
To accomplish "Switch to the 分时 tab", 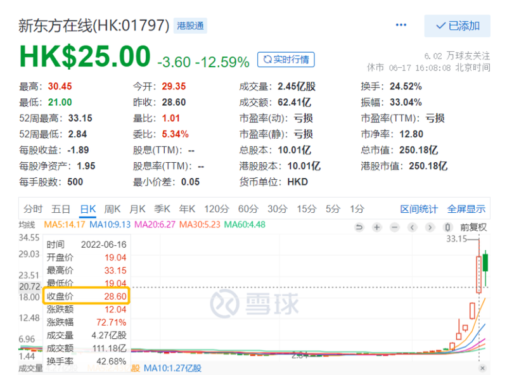I will 33,209.
